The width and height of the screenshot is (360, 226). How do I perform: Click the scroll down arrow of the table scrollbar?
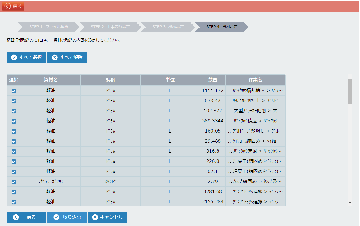(350, 203)
